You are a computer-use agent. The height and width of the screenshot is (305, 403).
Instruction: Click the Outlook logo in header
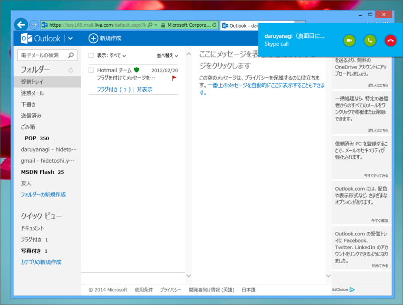(x=41, y=38)
